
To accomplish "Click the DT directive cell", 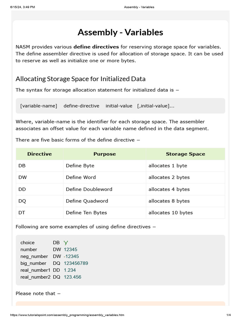I will point(22,213).
